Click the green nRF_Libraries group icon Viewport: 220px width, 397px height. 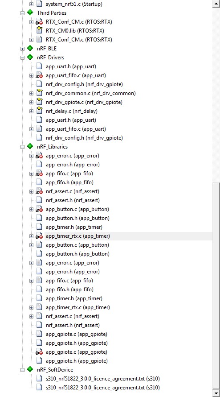click(30, 147)
